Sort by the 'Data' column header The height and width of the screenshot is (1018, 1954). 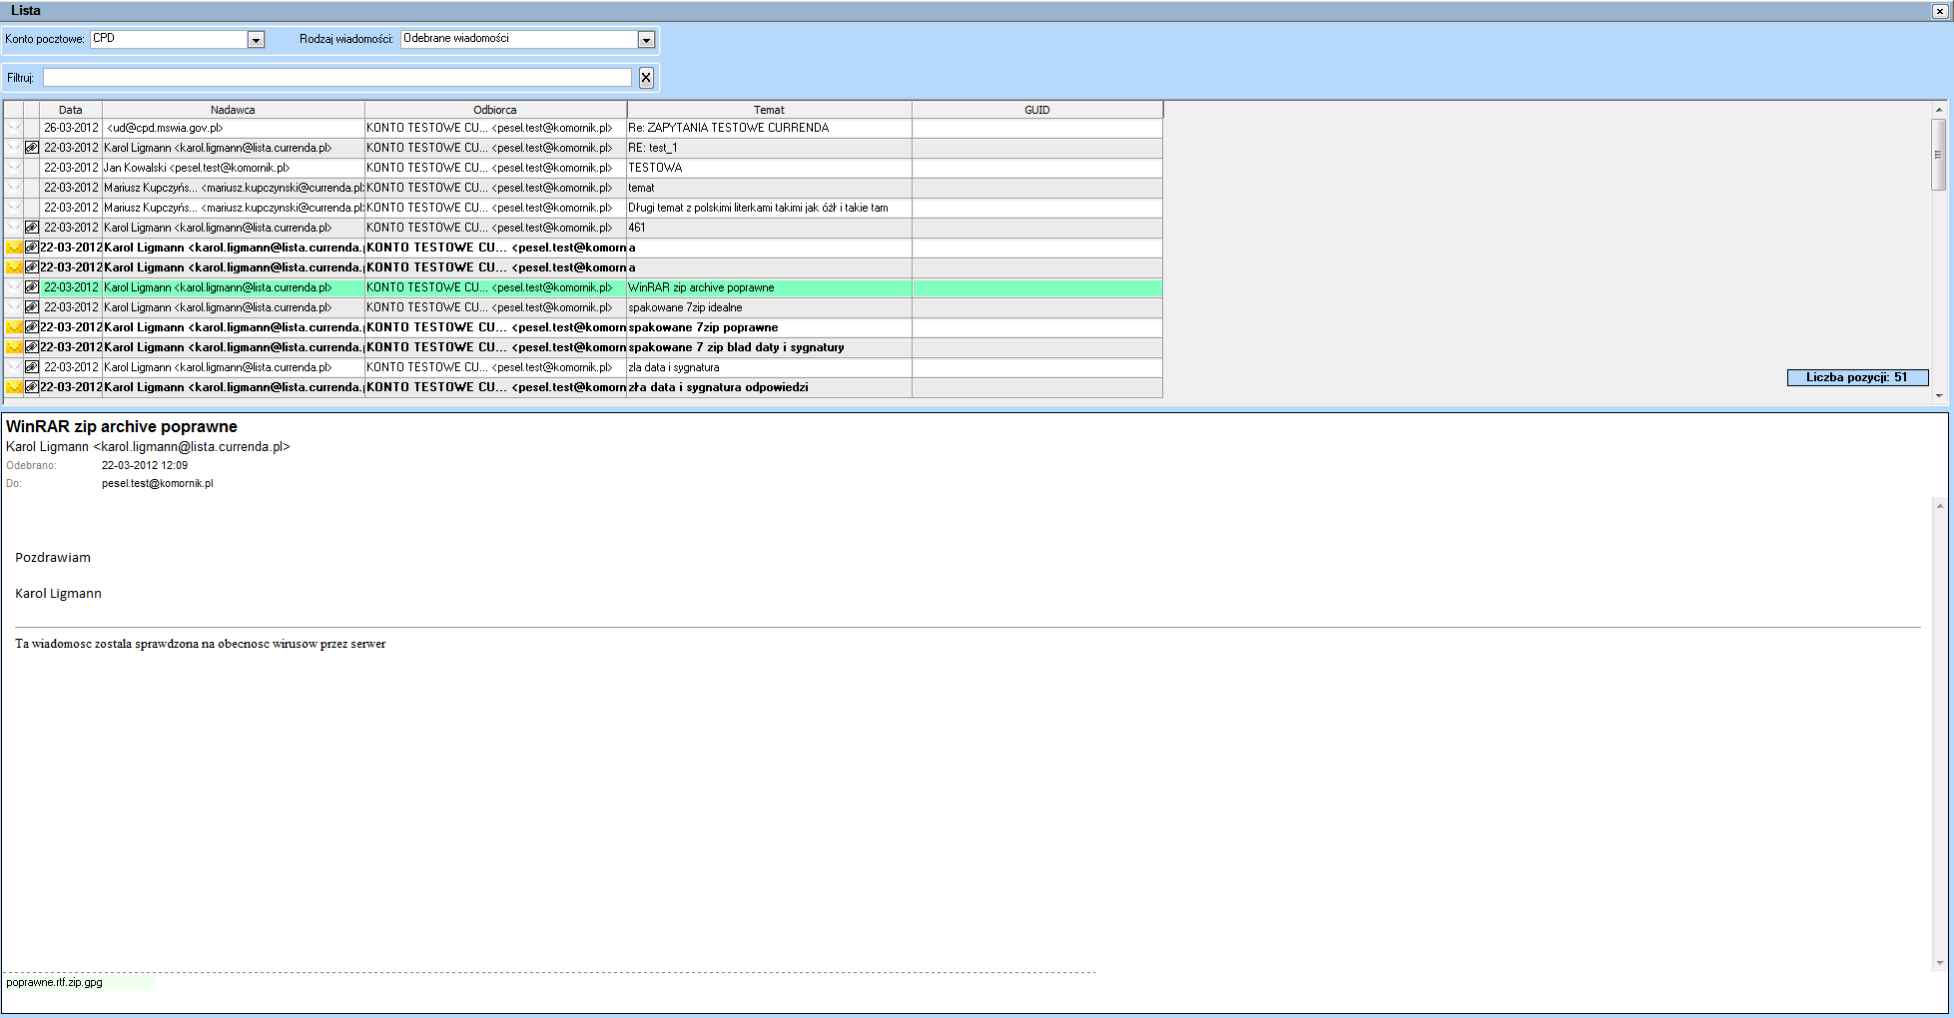[70, 110]
